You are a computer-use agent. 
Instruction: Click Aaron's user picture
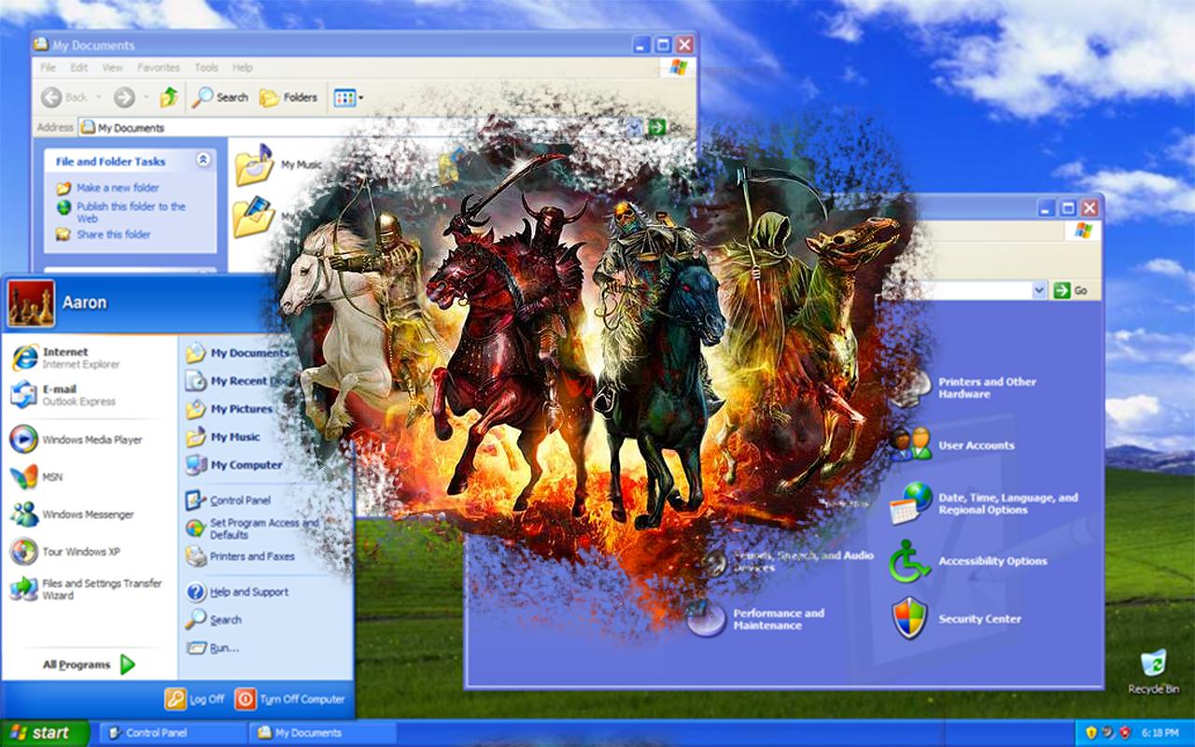(x=32, y=303)
